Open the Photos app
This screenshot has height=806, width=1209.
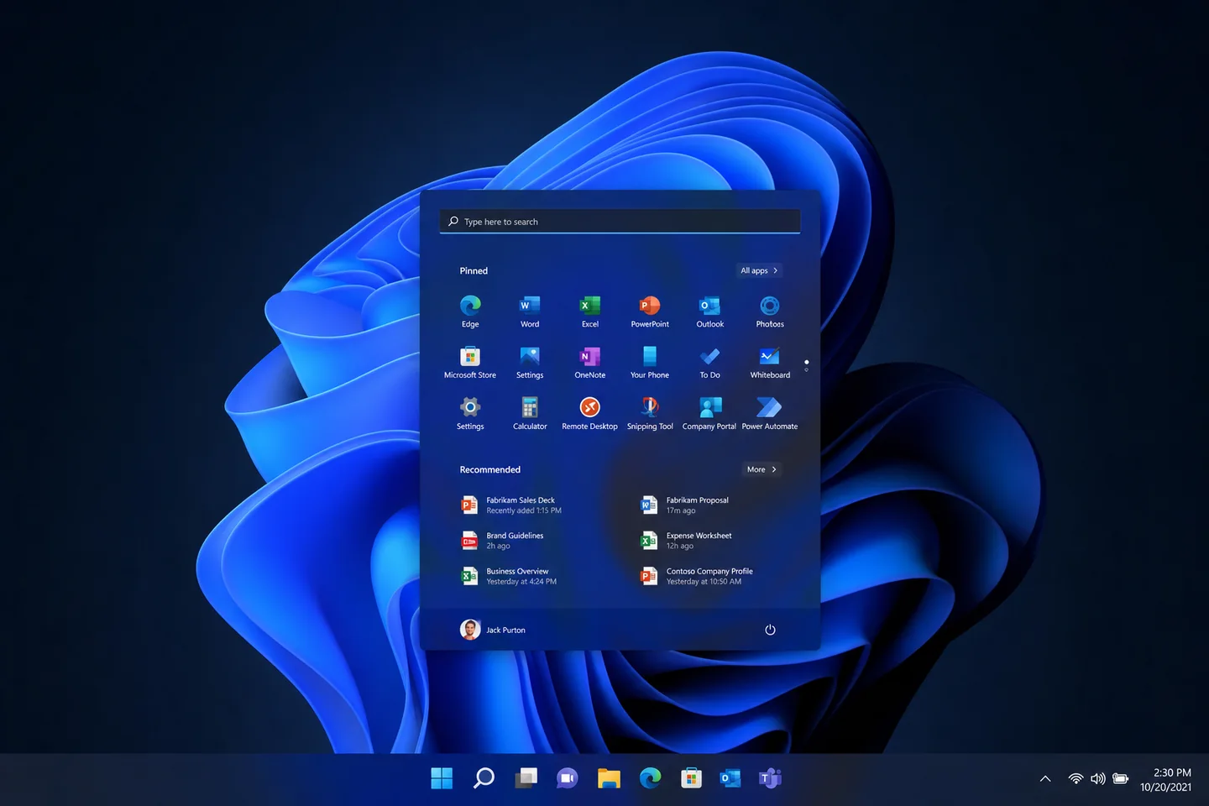pyautogui.click(x=770, y=311)
